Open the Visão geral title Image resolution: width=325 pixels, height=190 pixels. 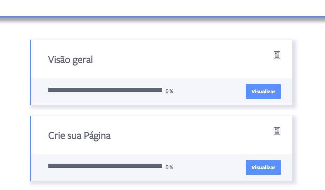pyautogui.click(x=70, y=60)
